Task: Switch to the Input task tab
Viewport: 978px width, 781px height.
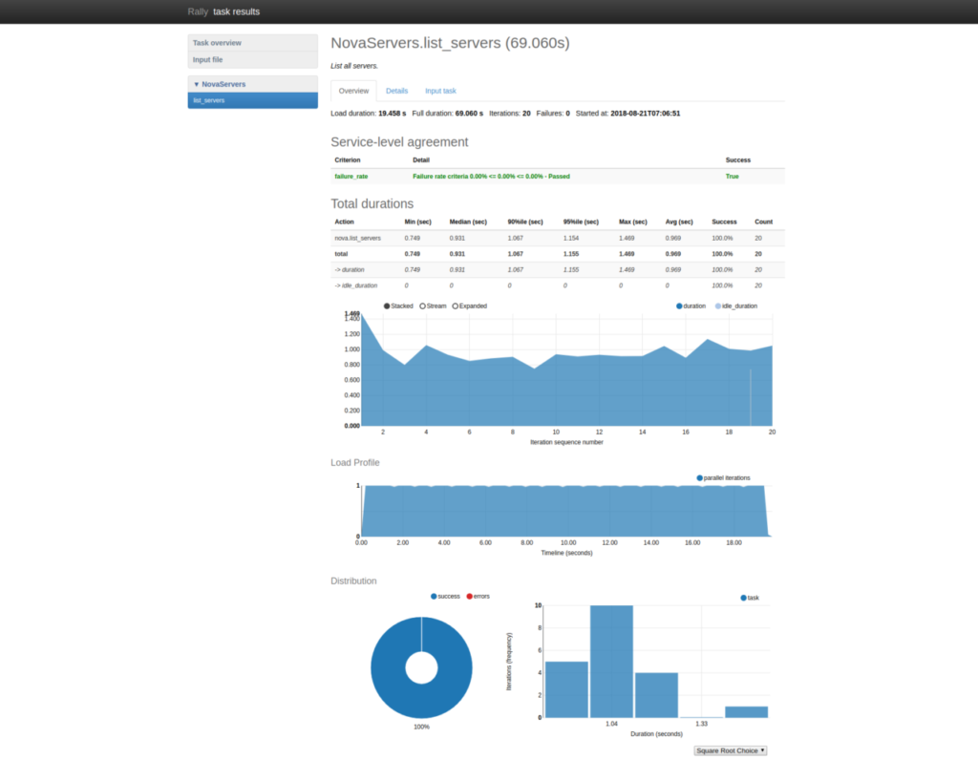Action: tap(440, 91)
